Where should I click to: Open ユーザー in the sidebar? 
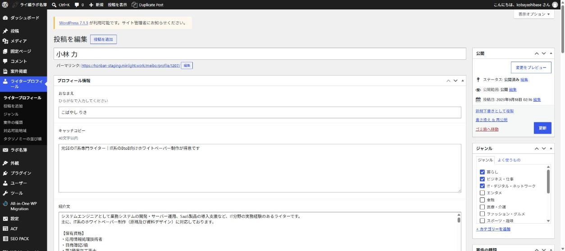(x=23, y=183)
